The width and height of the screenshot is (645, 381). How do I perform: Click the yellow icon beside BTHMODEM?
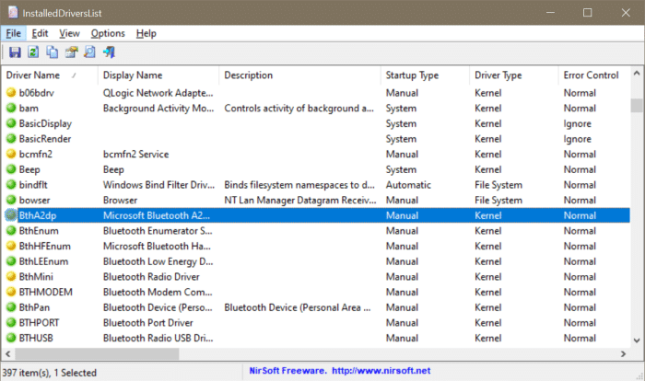tap(11, 292)
